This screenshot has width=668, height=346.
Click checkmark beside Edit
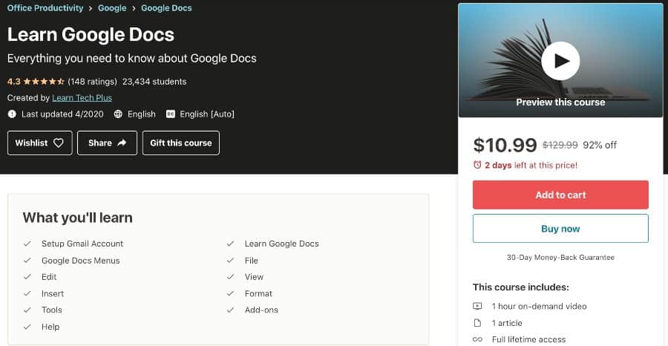pyautogui.click(x=27, y=277)
